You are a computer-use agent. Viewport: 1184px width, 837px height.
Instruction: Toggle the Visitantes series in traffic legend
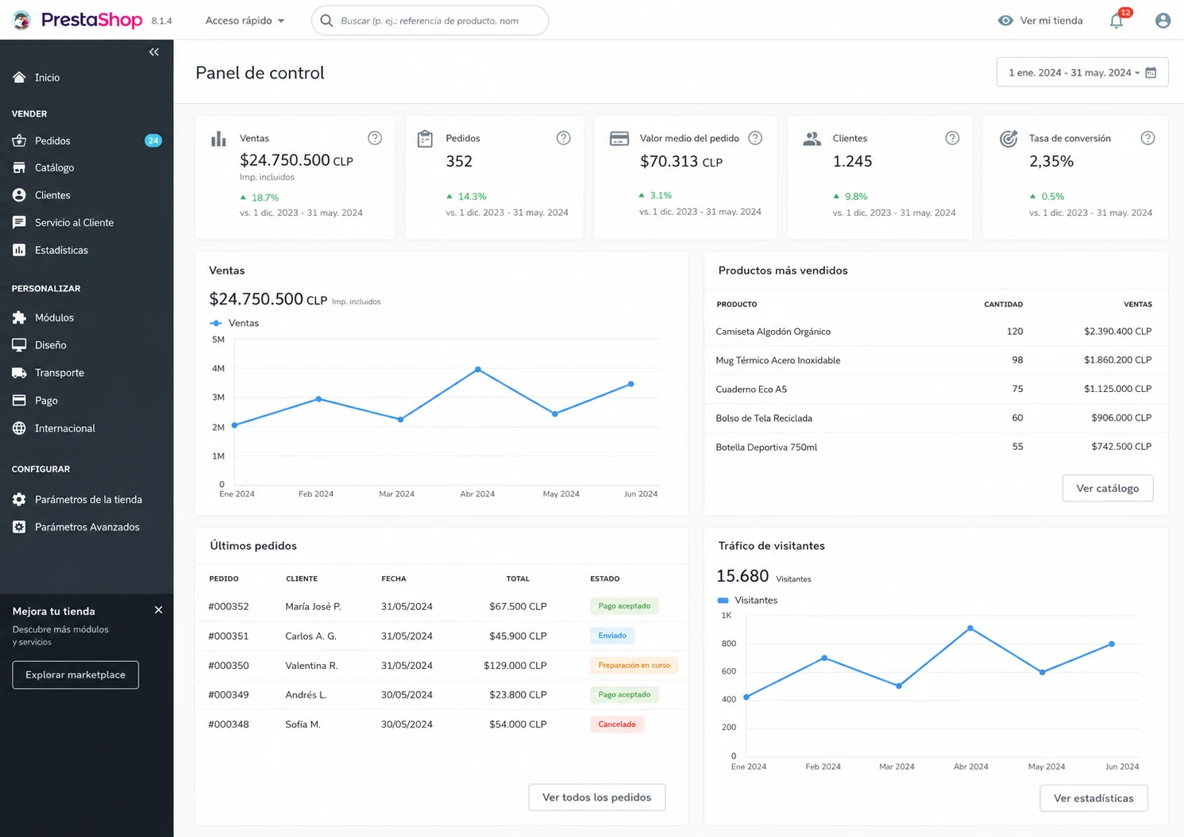[x=747, y=600]
